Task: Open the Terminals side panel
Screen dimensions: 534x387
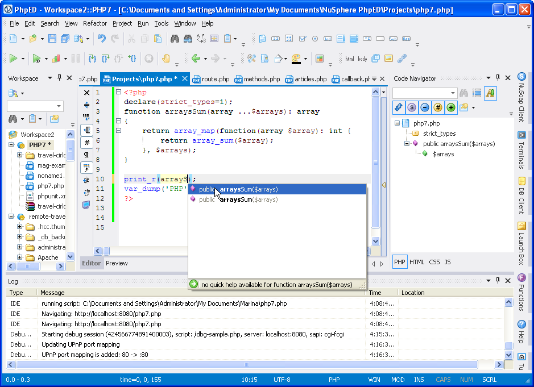Action: 521,150
